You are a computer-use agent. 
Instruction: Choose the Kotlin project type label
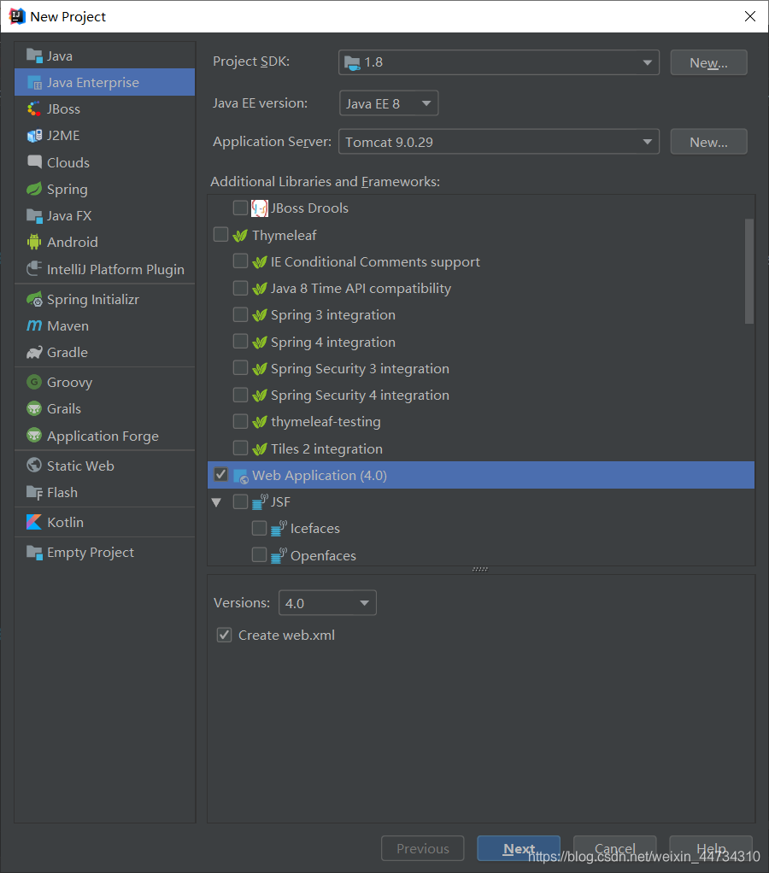coord(65,522)
